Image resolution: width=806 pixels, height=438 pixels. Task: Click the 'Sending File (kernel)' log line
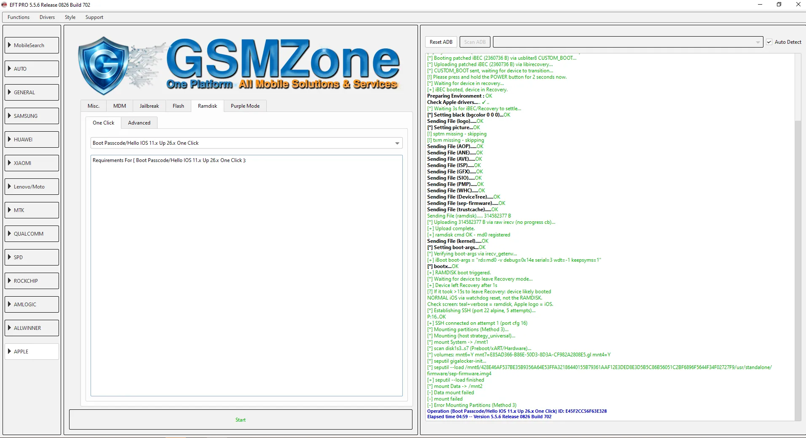pos(458,241)
